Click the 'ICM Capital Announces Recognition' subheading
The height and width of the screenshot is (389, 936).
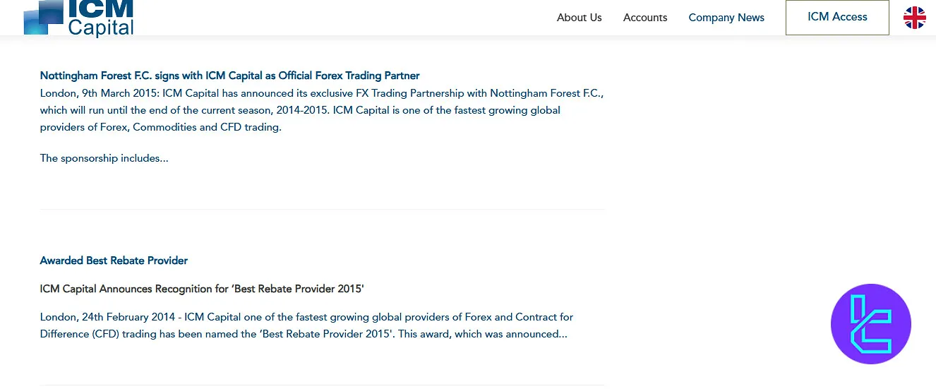201,289
